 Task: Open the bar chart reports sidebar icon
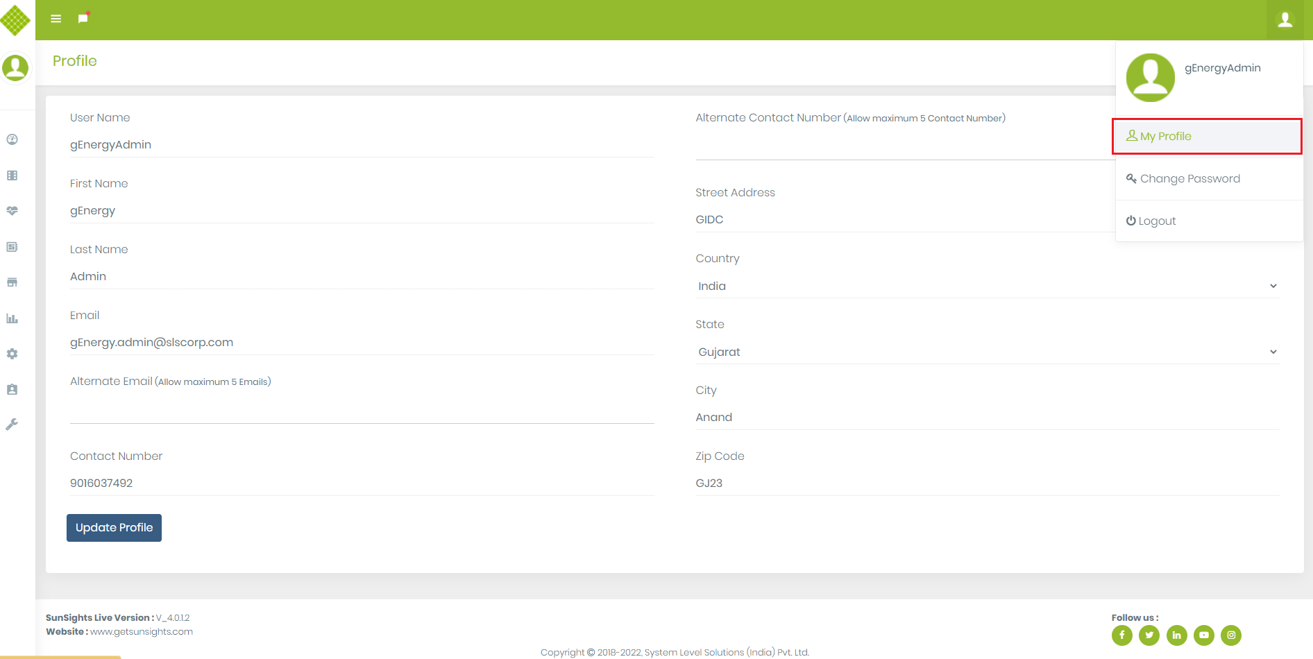tap(12, 318)
